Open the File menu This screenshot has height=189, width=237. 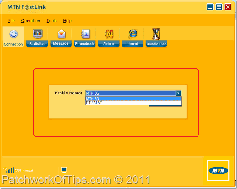(x=12, y=21)
